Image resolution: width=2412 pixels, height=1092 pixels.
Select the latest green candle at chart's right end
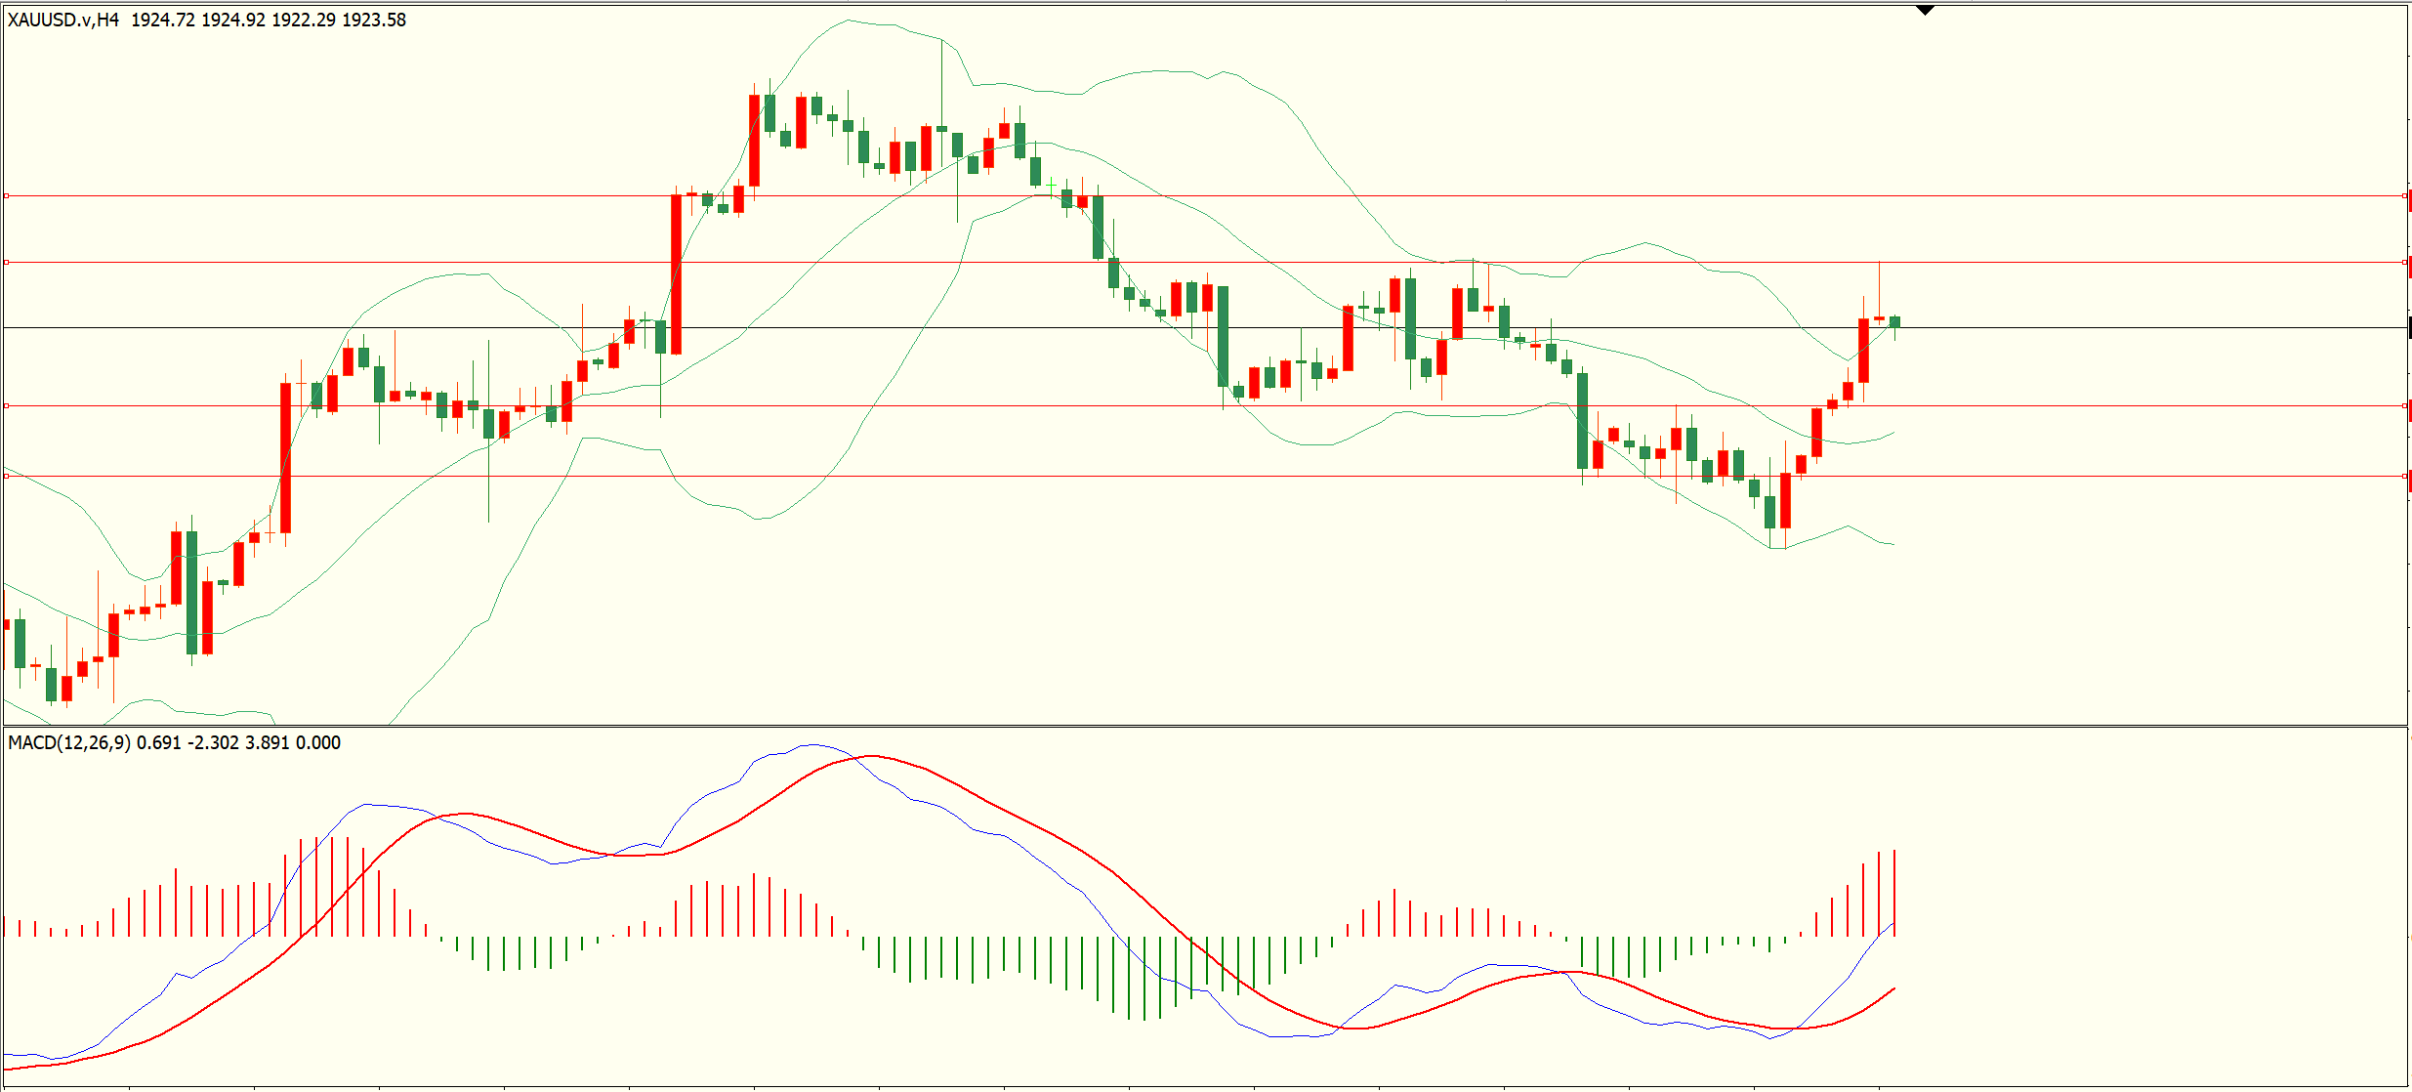click(1894, 321)
